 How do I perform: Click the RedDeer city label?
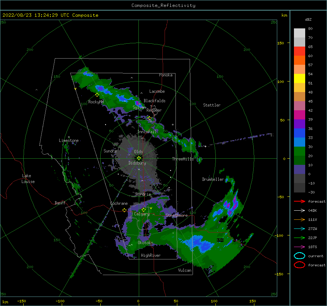[x=154, y=110]
